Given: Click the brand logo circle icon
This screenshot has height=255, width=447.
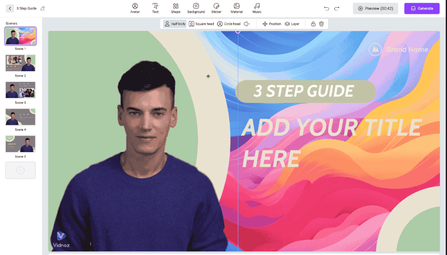Looking at the screenshot, I should [375, 50].
